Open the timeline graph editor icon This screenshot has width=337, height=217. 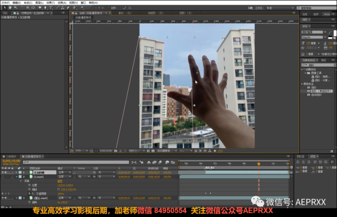(x=173, y=162)
